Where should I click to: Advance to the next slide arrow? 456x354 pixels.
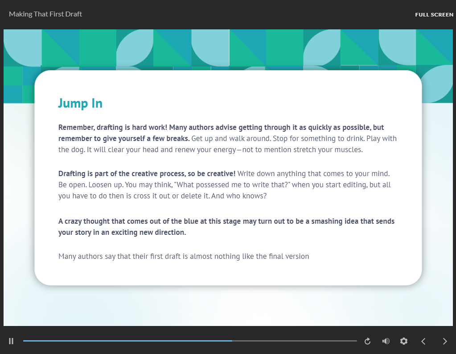[444, 341]
